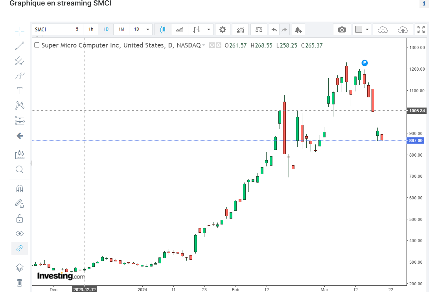Image resolution: width=436 pixels, height=292 pixels.
Task: Toggle stay in drawing mode
Action: click(20, 203)
